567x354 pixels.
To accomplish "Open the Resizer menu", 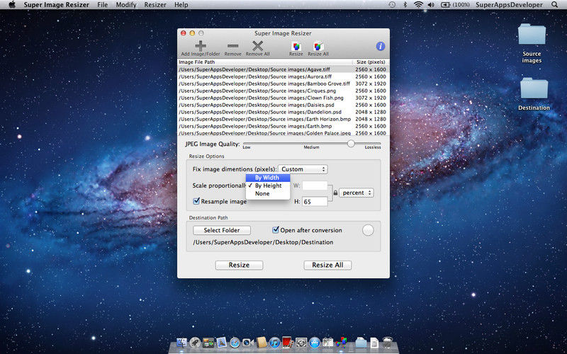I will (x=155, y=5).
